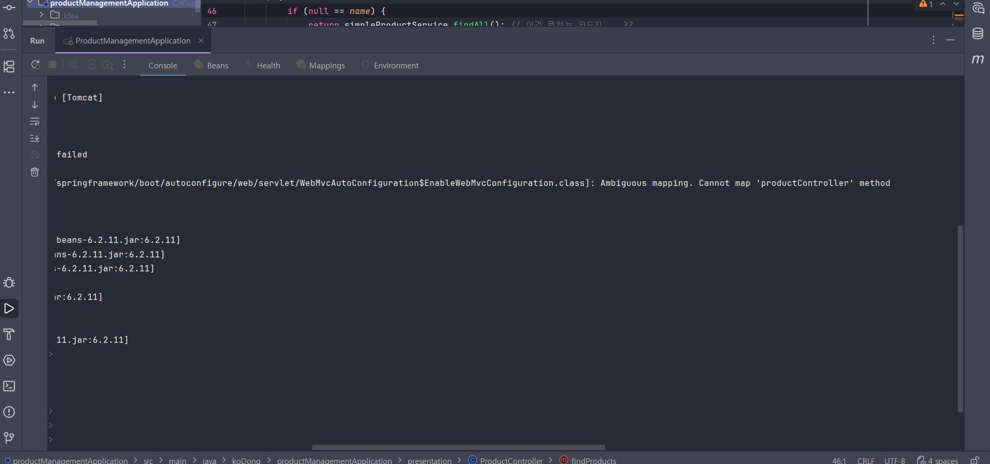Open more run toolbar actions
This screenshot has height=464, width=990.
124,65
